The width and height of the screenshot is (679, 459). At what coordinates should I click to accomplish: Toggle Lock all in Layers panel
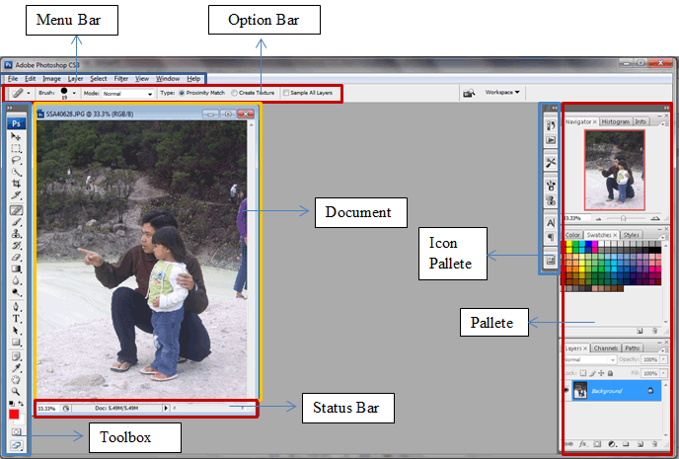coord(610,373)
